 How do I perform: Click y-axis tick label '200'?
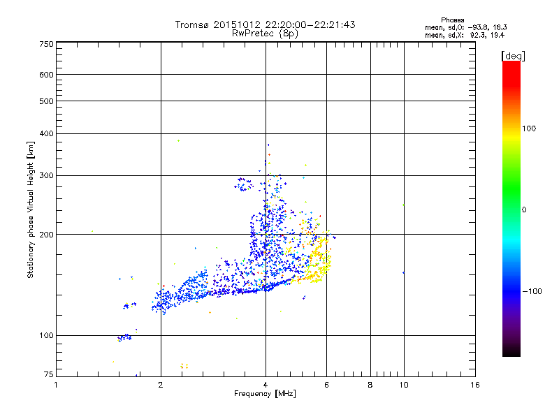pyautogui.click(x=46, y=235)
